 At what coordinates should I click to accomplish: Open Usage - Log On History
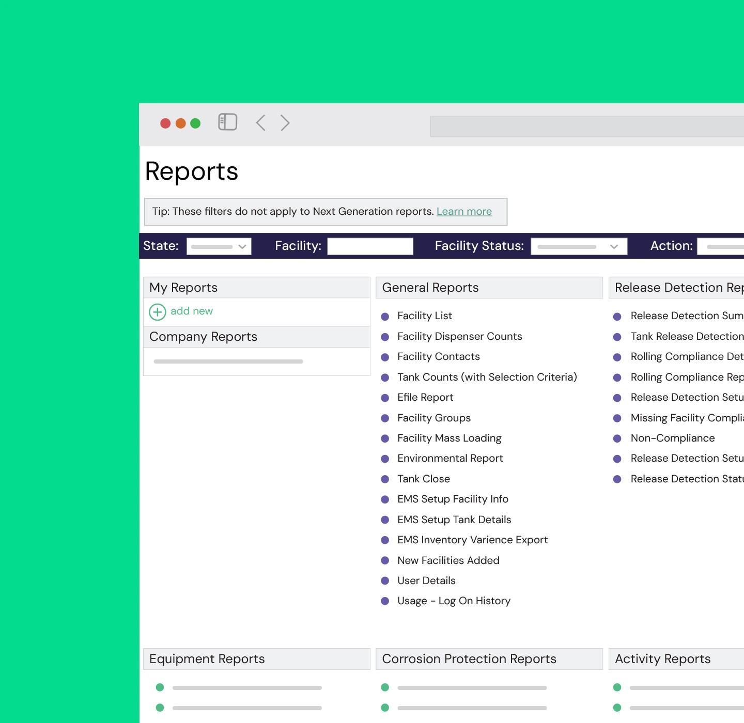click(x=454, y=601)
